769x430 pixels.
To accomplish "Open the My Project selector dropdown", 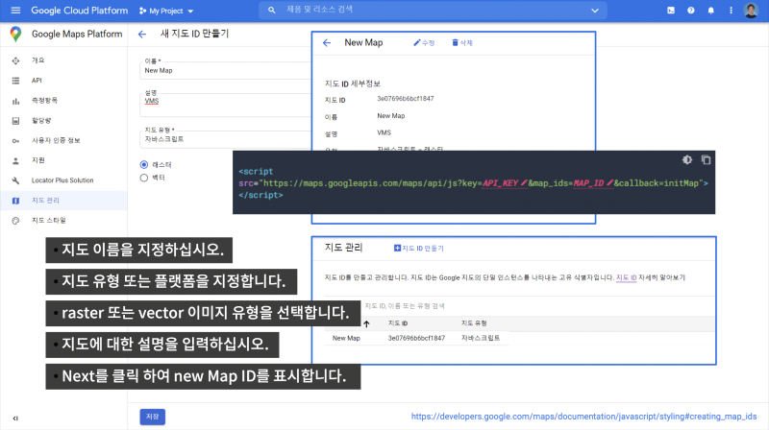I will pos(166,11).
